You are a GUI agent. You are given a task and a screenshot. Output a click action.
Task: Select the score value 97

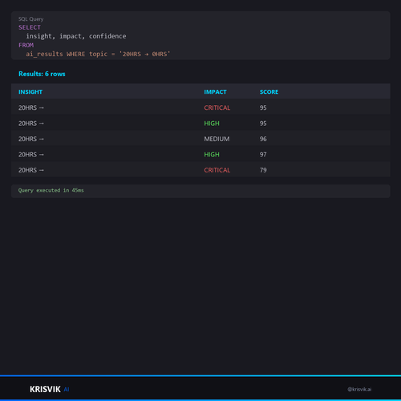pos(263,155)
